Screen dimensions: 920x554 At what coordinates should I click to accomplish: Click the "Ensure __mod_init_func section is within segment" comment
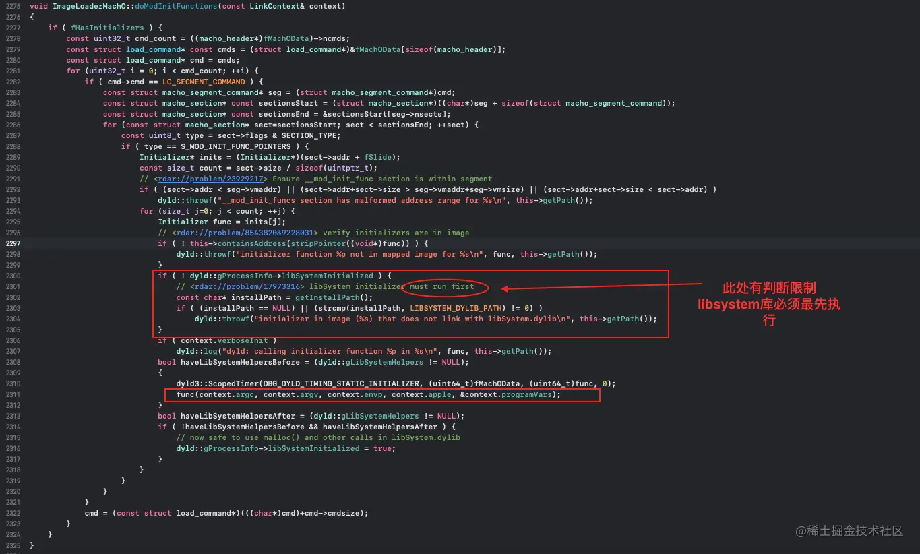pyautogui.click(x=382, y=179)
